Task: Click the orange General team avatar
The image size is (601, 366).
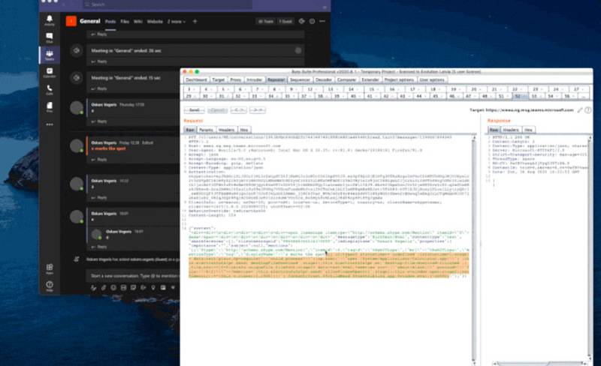Action: pos(71,21)
